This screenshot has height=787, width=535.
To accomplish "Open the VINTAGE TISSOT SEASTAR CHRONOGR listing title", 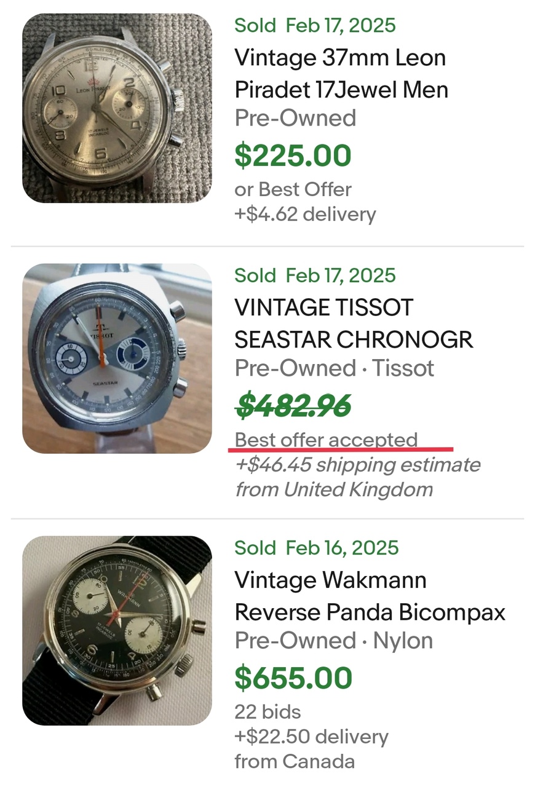I will [x=354, y=323].
